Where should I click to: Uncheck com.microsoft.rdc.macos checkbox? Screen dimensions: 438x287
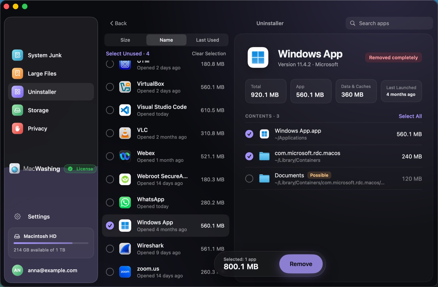coord(249,156)
